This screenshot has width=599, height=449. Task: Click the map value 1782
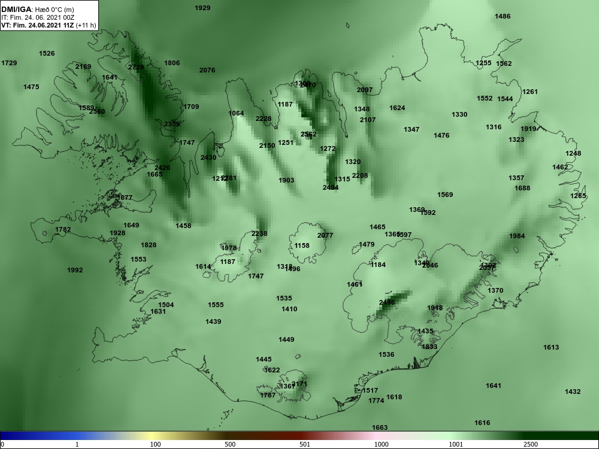coord(63,229)
